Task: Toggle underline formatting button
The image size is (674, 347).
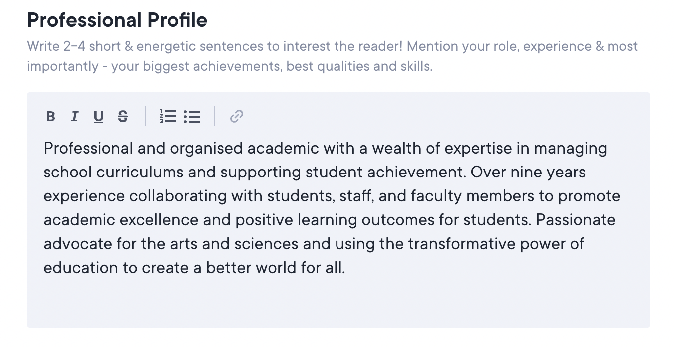Action: click(99, 117)
